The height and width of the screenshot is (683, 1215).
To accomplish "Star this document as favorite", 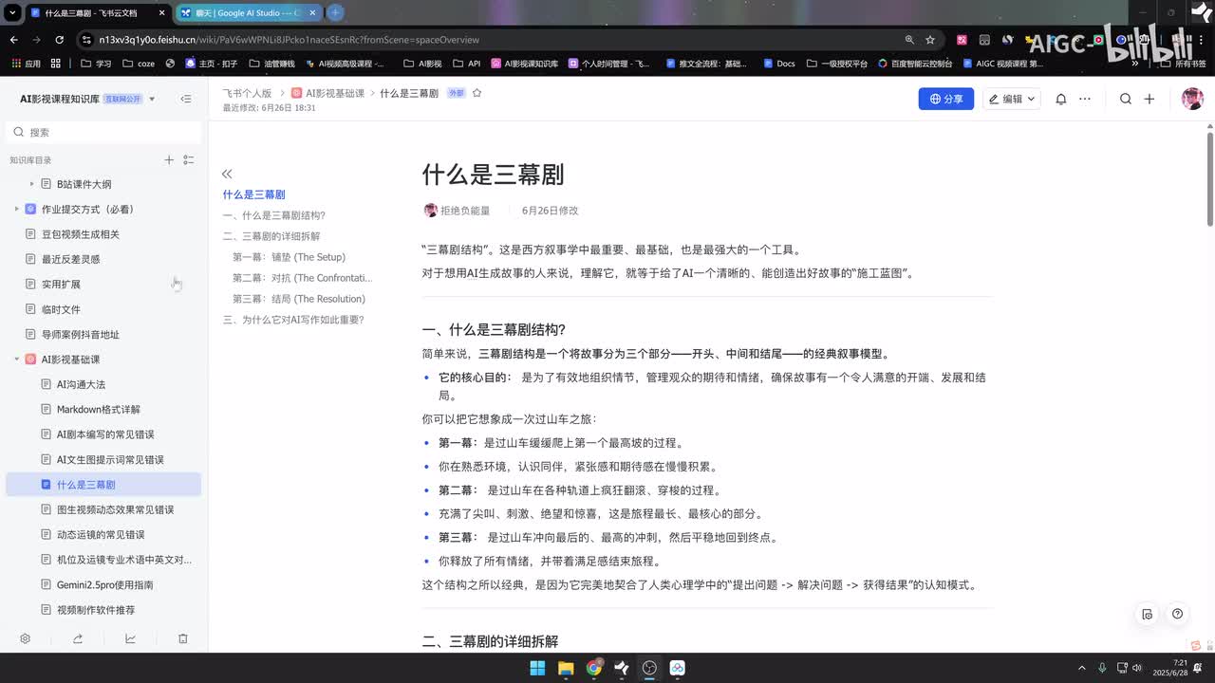I will coord(477,93).
